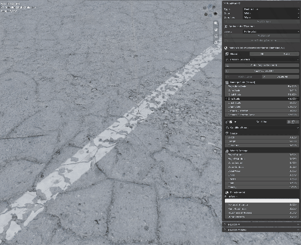Viewport: 301px width, 245px height.
Task: Click the down arrow beside modifier checkbox
Action: coord(235,122)
